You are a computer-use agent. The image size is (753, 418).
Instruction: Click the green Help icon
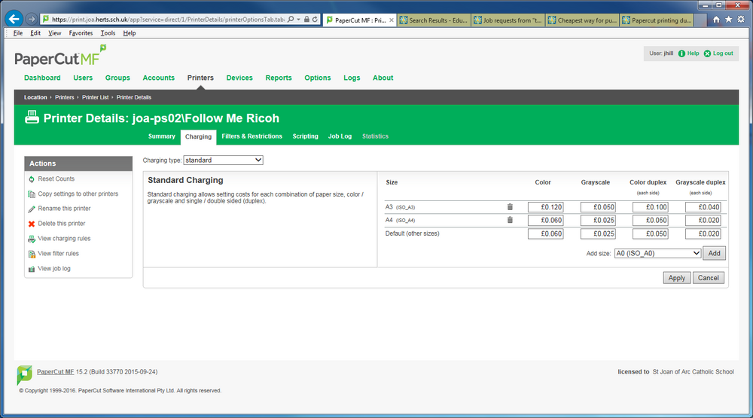[681, 53]
